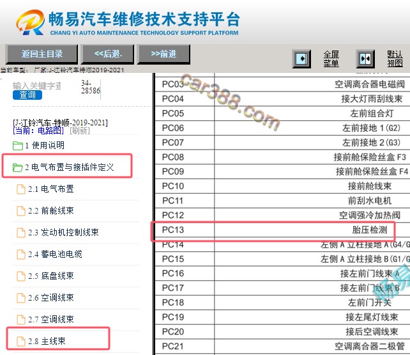
Task: Click the 左前门开关 cell
Action: point(370,303)
